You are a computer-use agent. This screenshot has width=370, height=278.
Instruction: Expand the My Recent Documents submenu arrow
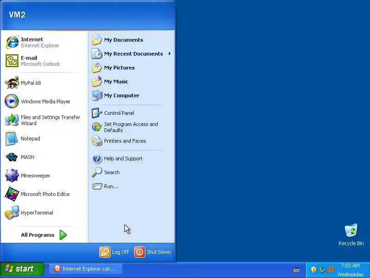pyautogui.click(x=170, y=54)
